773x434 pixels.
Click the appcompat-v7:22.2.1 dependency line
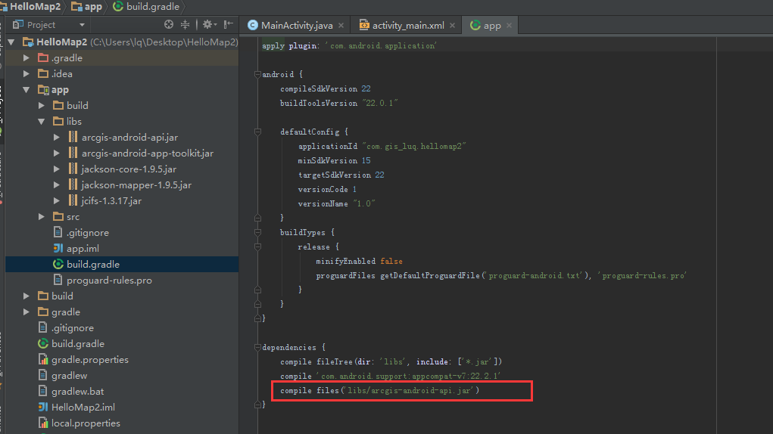tap(391, 376)
